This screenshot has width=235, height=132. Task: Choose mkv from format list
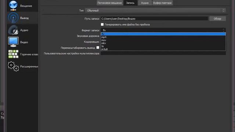tap(163, 43)
